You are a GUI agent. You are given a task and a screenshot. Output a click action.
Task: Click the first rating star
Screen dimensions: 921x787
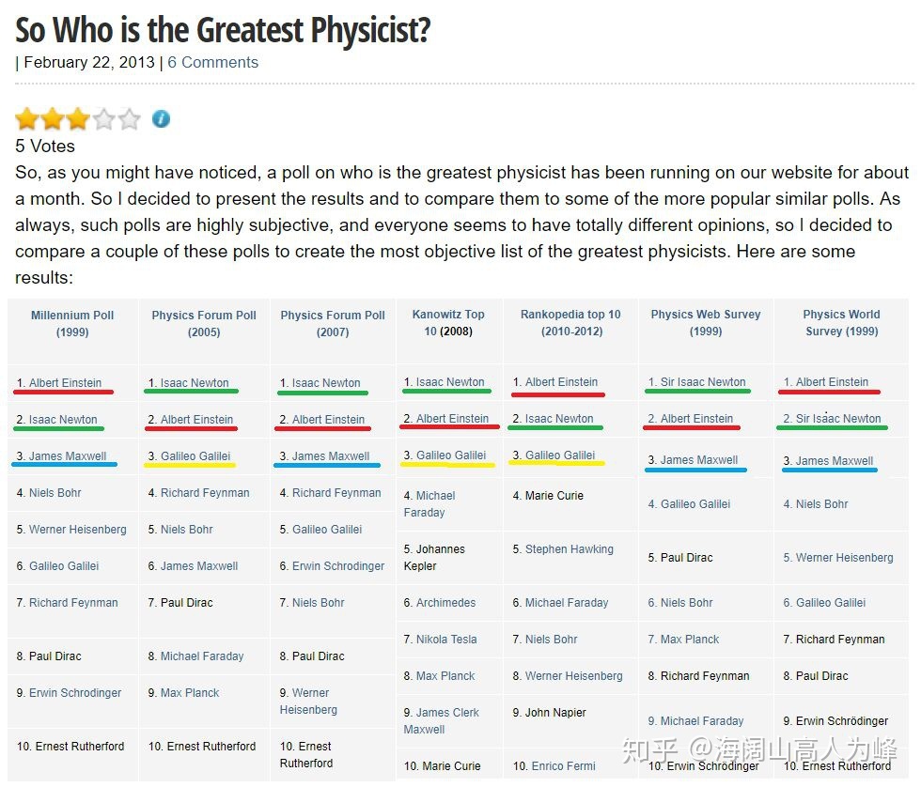point(26,119)
